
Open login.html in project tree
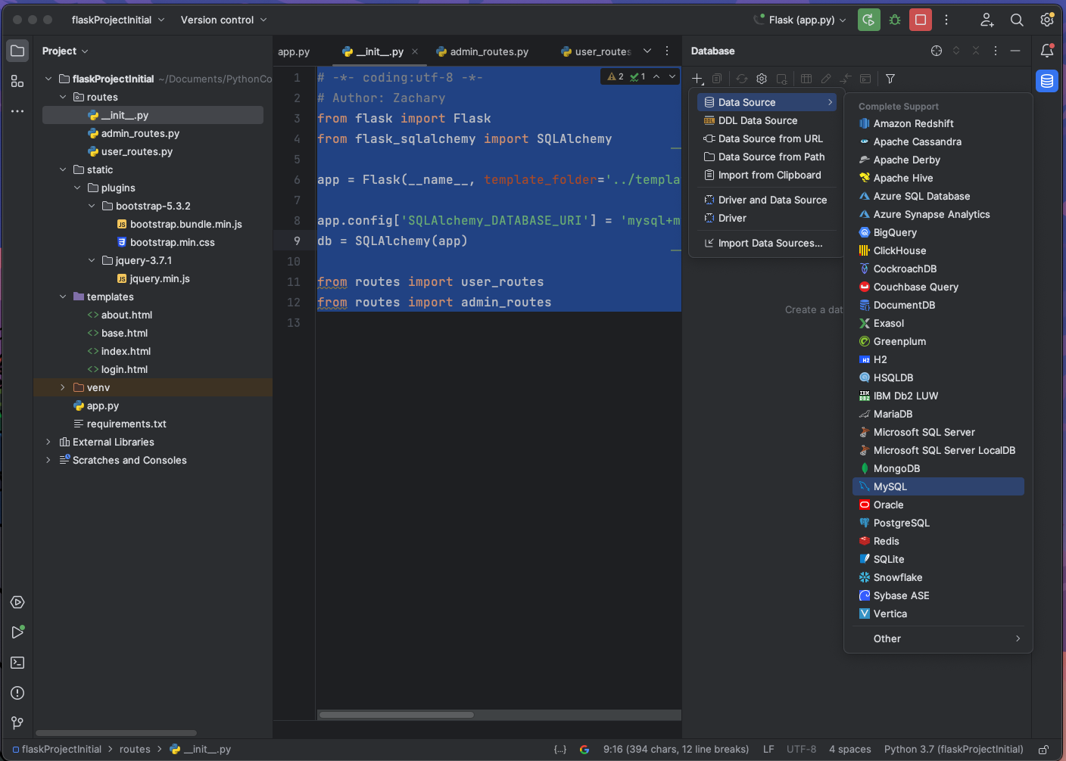tap(124, 369)
